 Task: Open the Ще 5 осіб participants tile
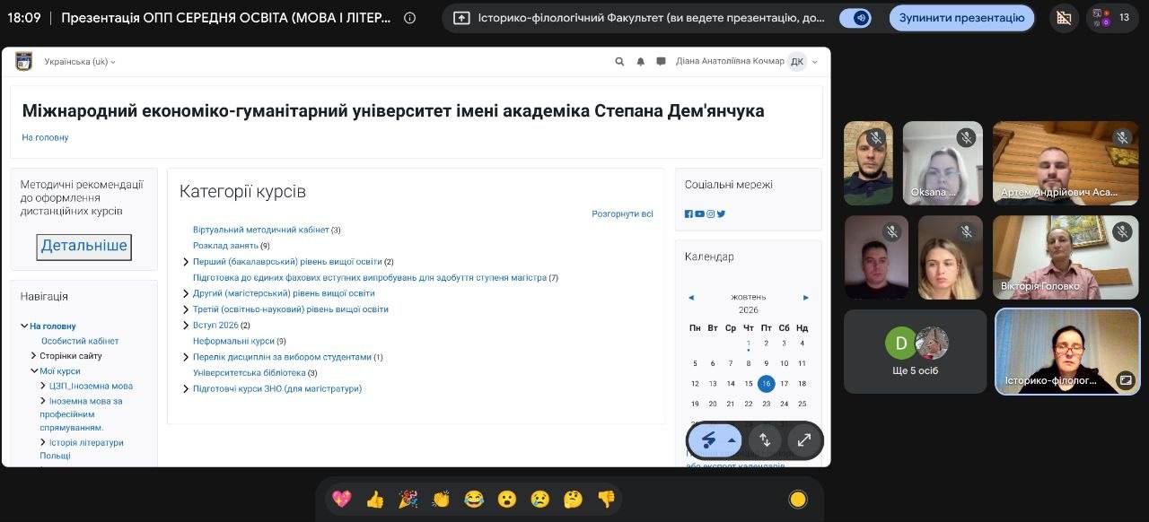916,352
